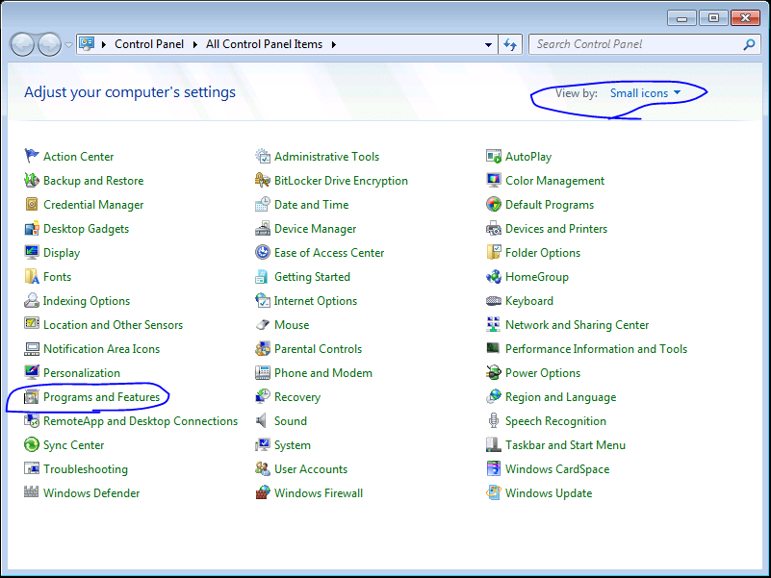The height and width of the screenshot is (578, 771).
Task: Open the Personalization link
Action: coord(82,373)
